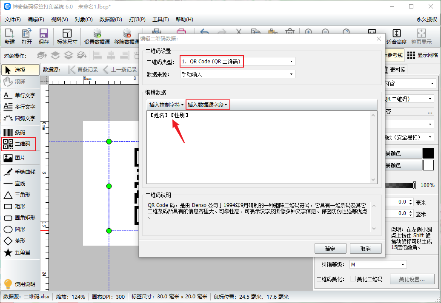Choose the 图片 image tool
The height and width of the screenshot is (303, 441).
[x=19, y=158]
